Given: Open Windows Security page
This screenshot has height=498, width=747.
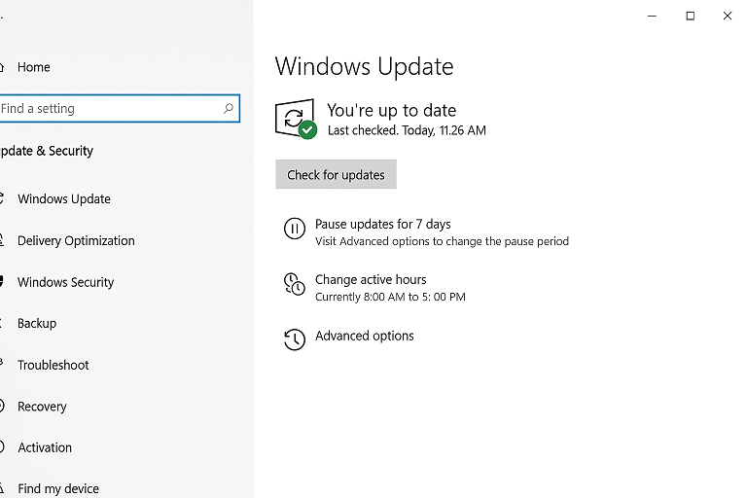Looking at the screenshot, I should click(x=66, y=282).
